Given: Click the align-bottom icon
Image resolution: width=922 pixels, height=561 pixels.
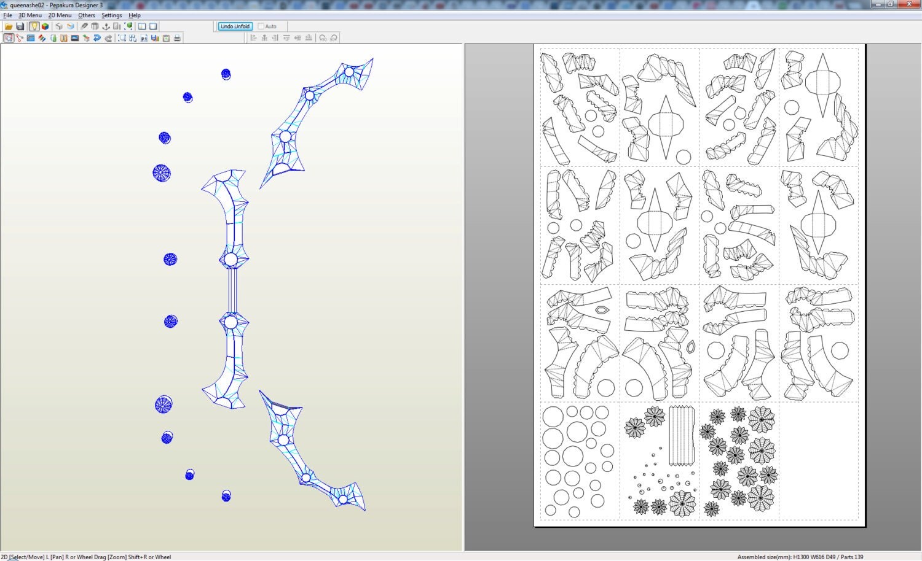Looking at the screenshot, I should click(309, 38).
